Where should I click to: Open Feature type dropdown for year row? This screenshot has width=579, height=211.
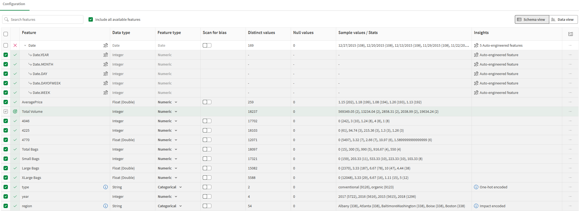(168, 196)
